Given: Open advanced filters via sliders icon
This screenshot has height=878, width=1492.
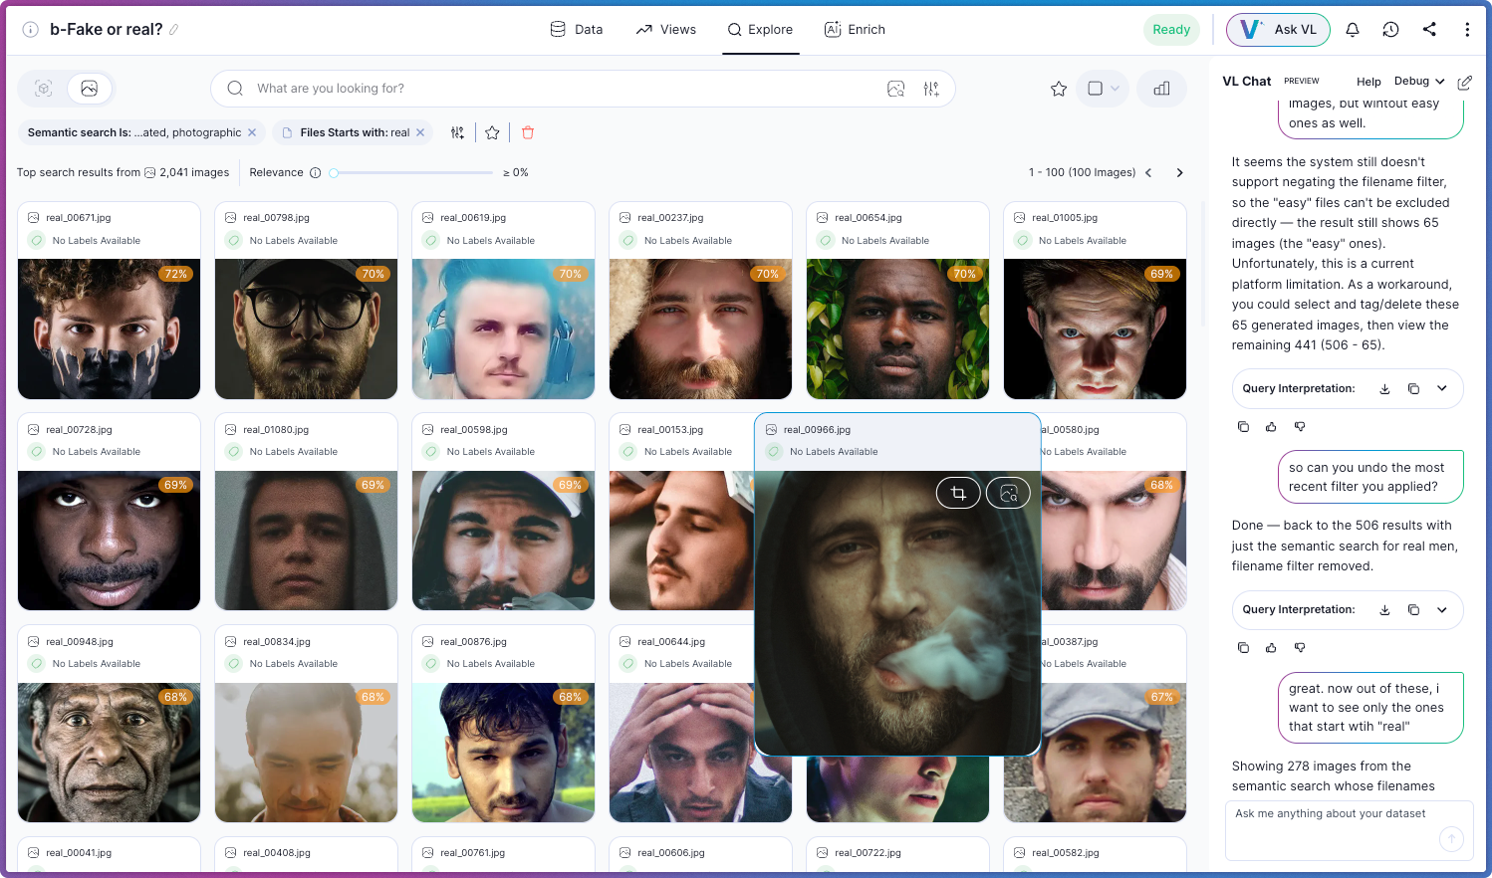Looking at the screenshot, I should 931,89.
